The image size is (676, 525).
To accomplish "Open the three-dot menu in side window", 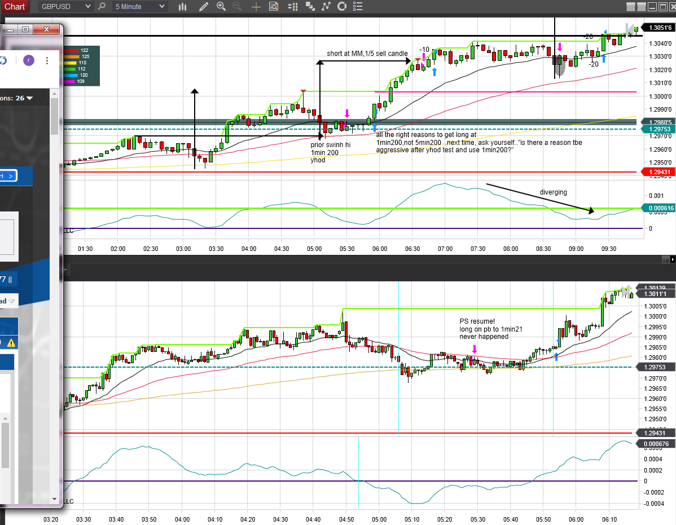I will pyautogui.click(x=47, y=60).
